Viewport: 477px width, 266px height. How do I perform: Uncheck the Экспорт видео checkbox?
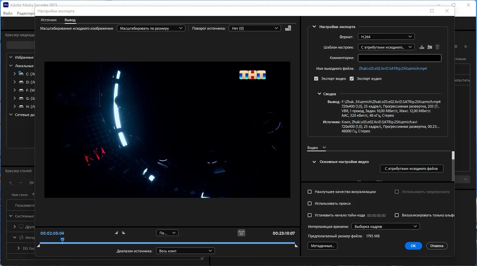click(x=316, y=79)
